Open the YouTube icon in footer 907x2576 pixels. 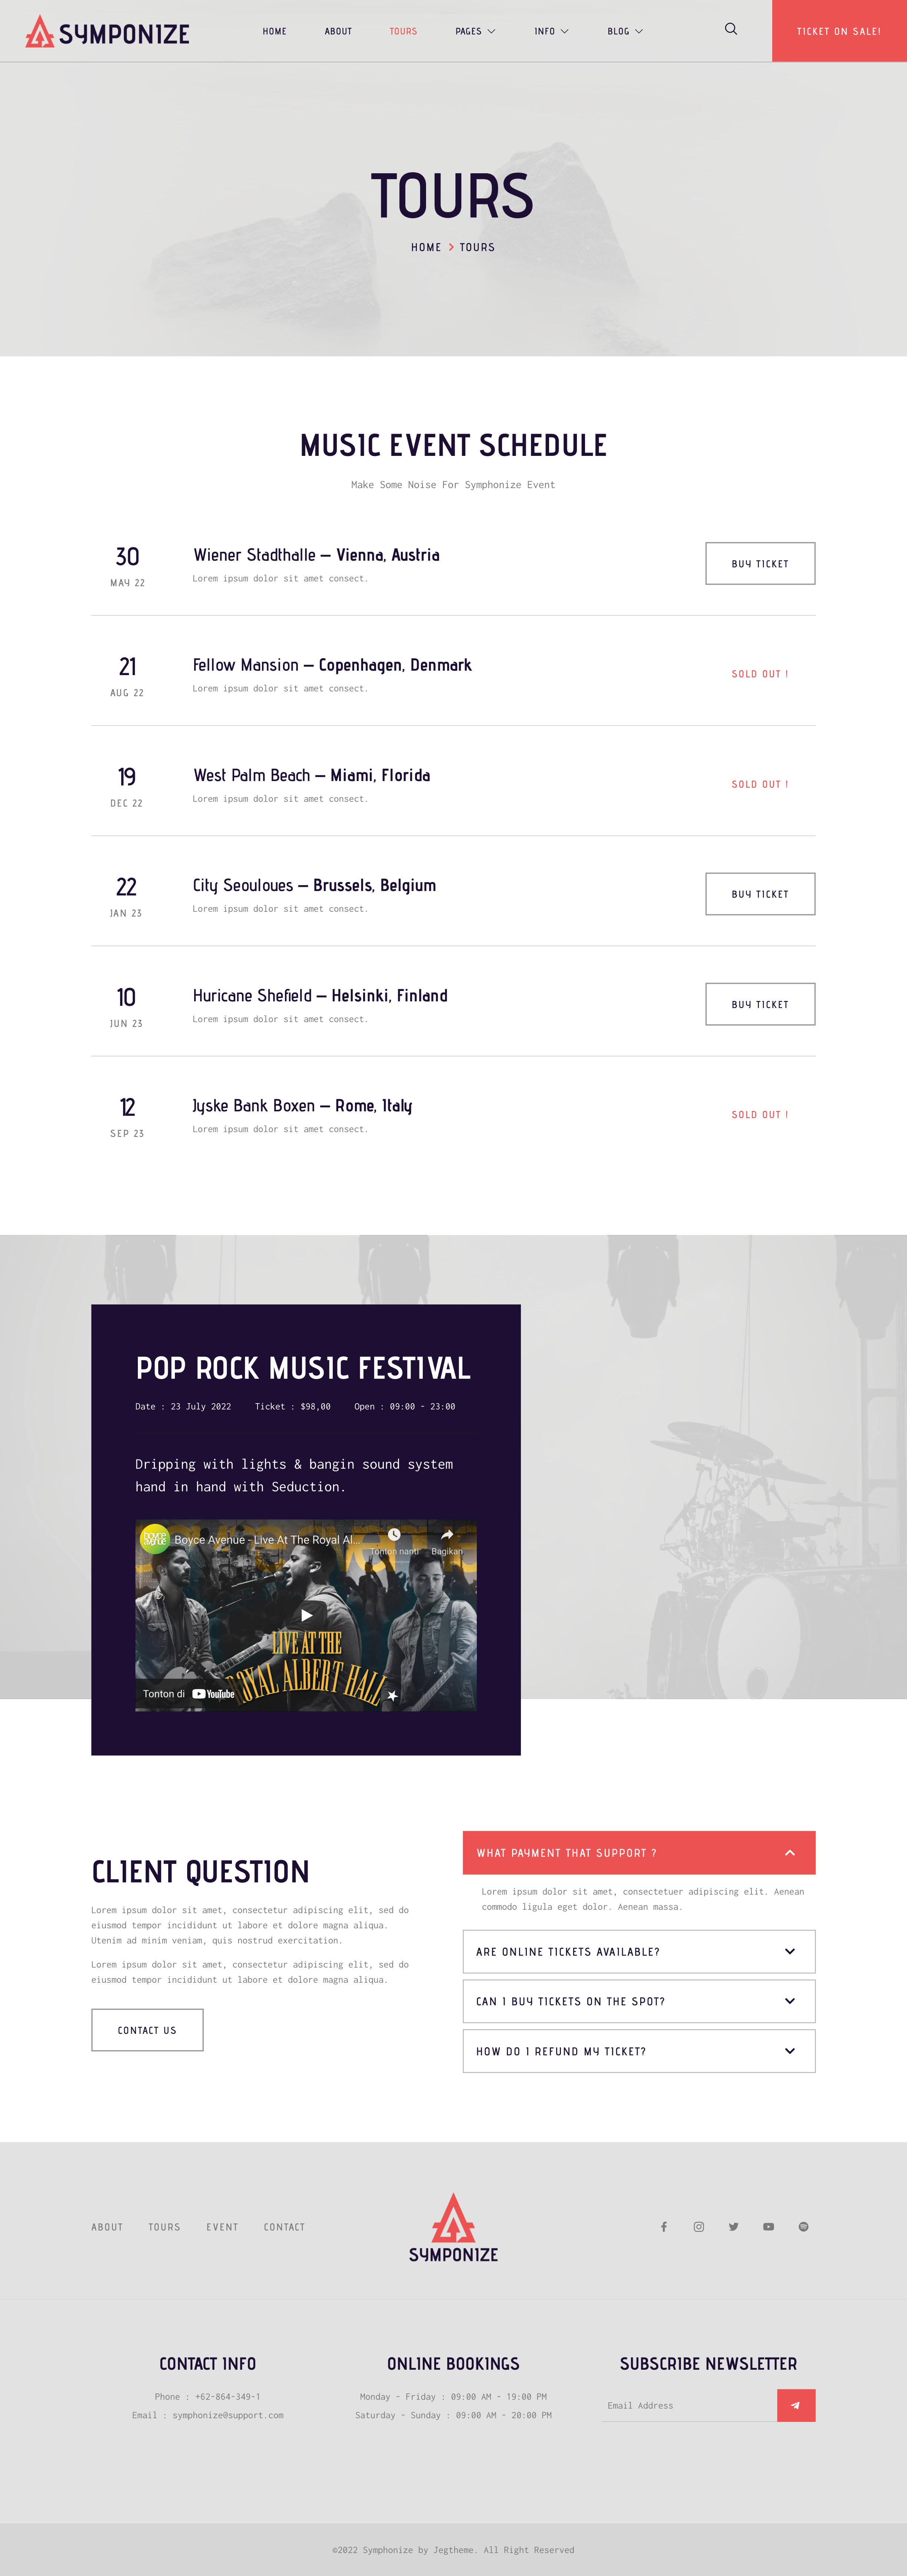768,2227
